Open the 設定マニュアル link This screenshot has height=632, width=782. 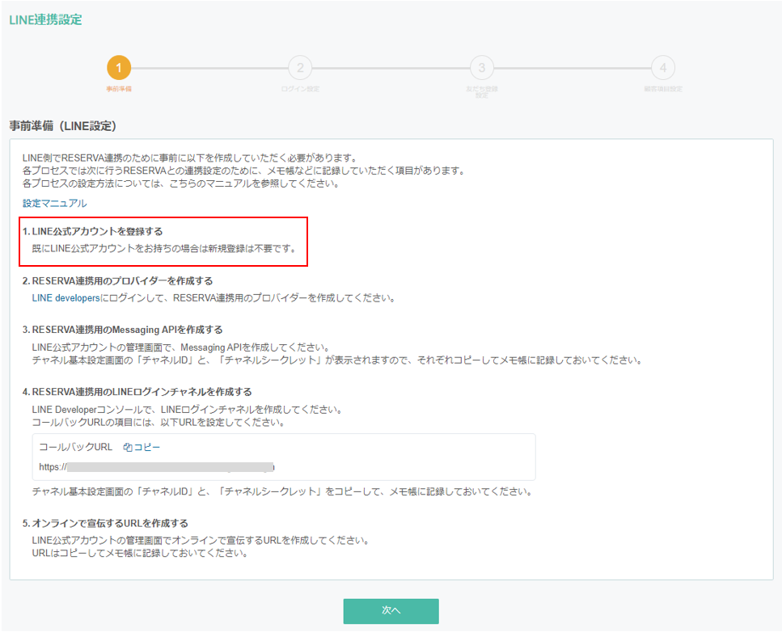pyautogui.click(x=54, y=204)
